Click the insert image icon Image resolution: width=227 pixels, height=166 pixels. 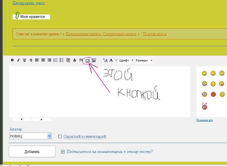[x=88, y=61]
